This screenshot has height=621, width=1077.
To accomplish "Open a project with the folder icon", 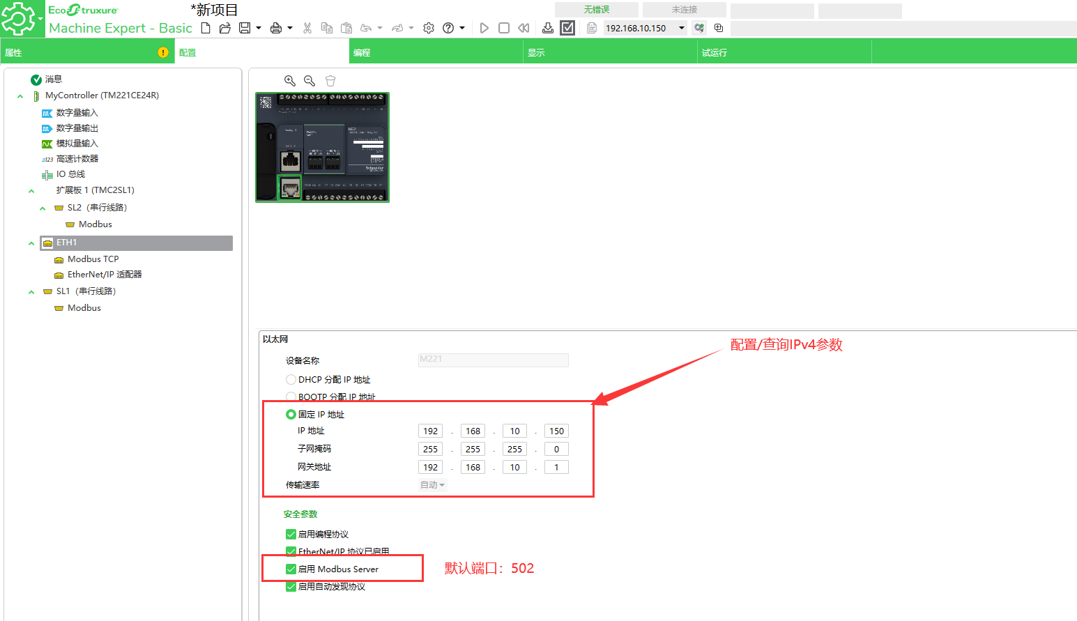I will pyautogui.click(x=224, y=28).
